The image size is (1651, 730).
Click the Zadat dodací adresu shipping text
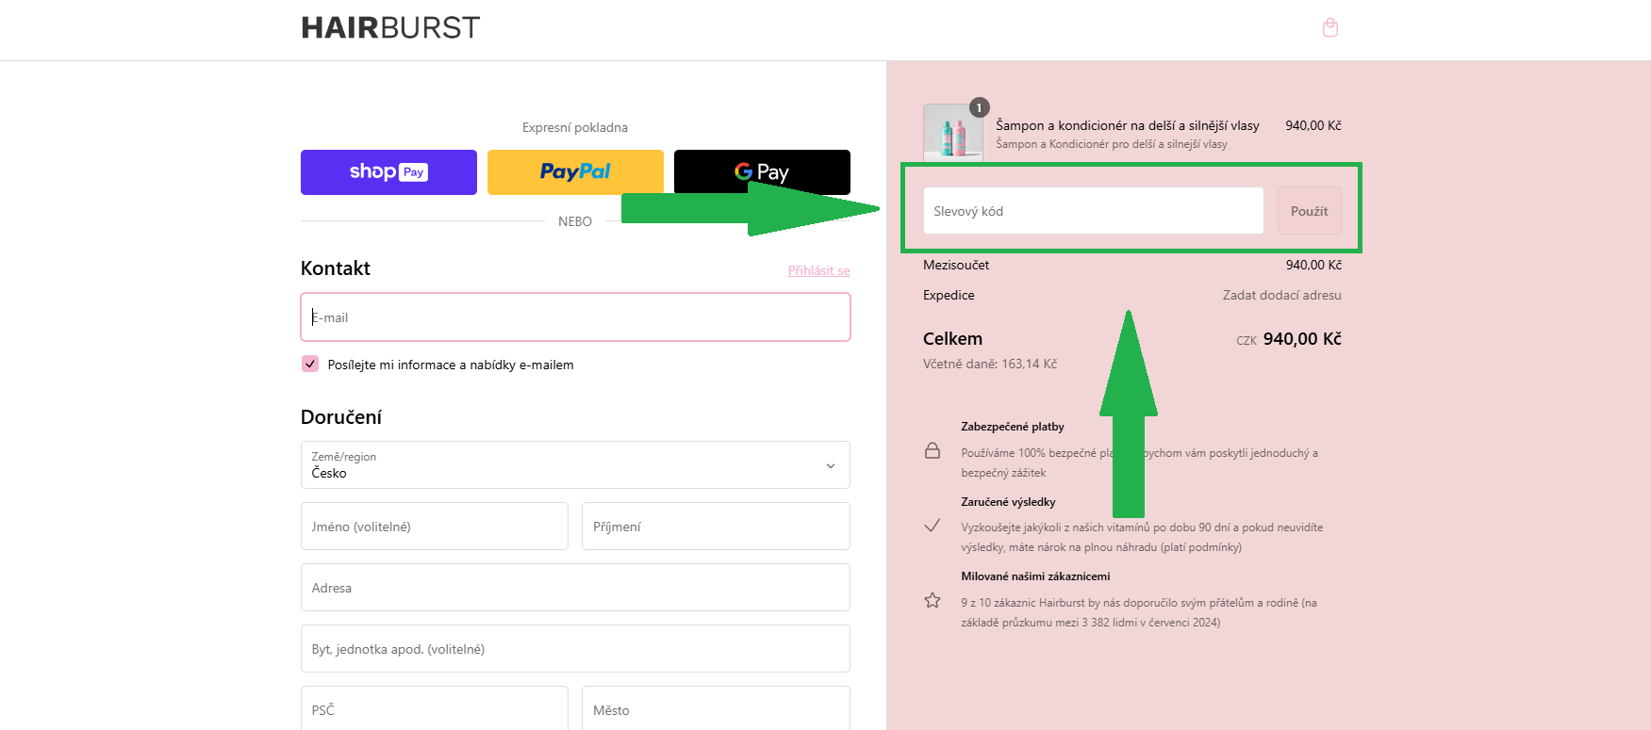tap(1282, 295)
